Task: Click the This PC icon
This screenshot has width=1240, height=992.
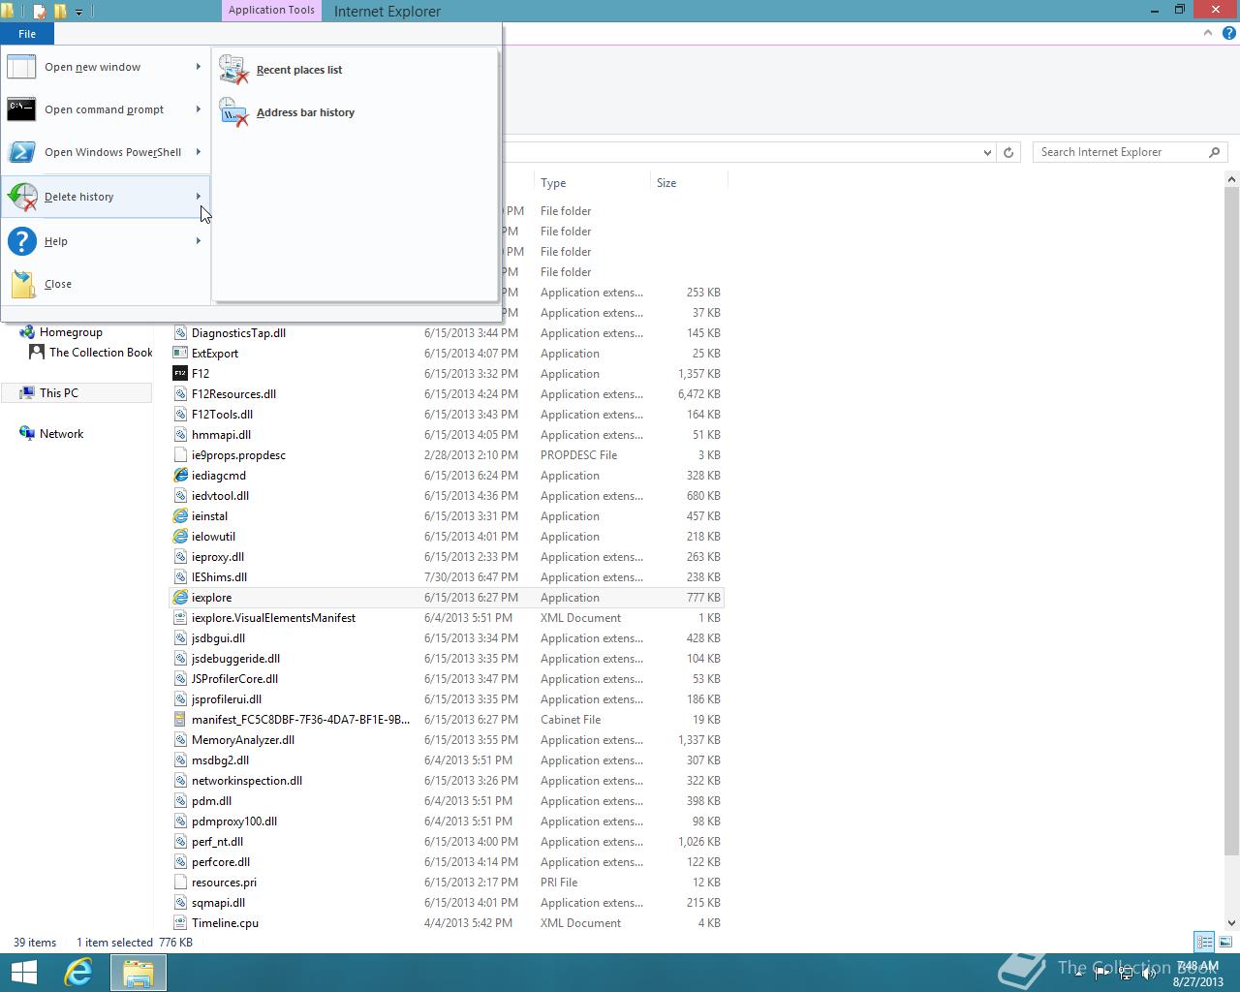Action: click(x=27, y=392)
